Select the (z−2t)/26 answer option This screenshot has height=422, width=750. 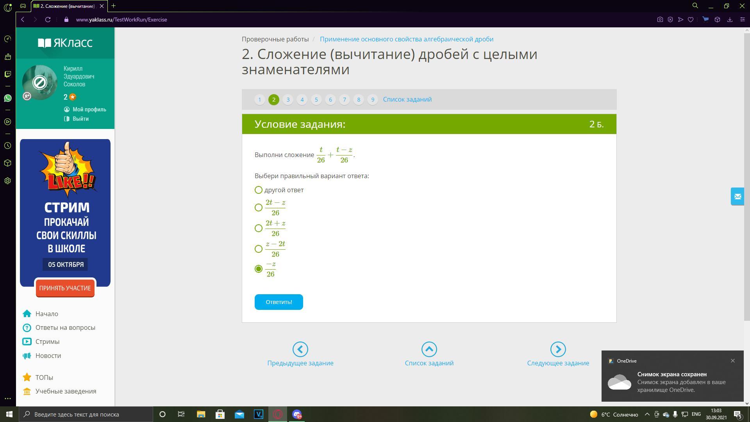[x=259, y=249]
